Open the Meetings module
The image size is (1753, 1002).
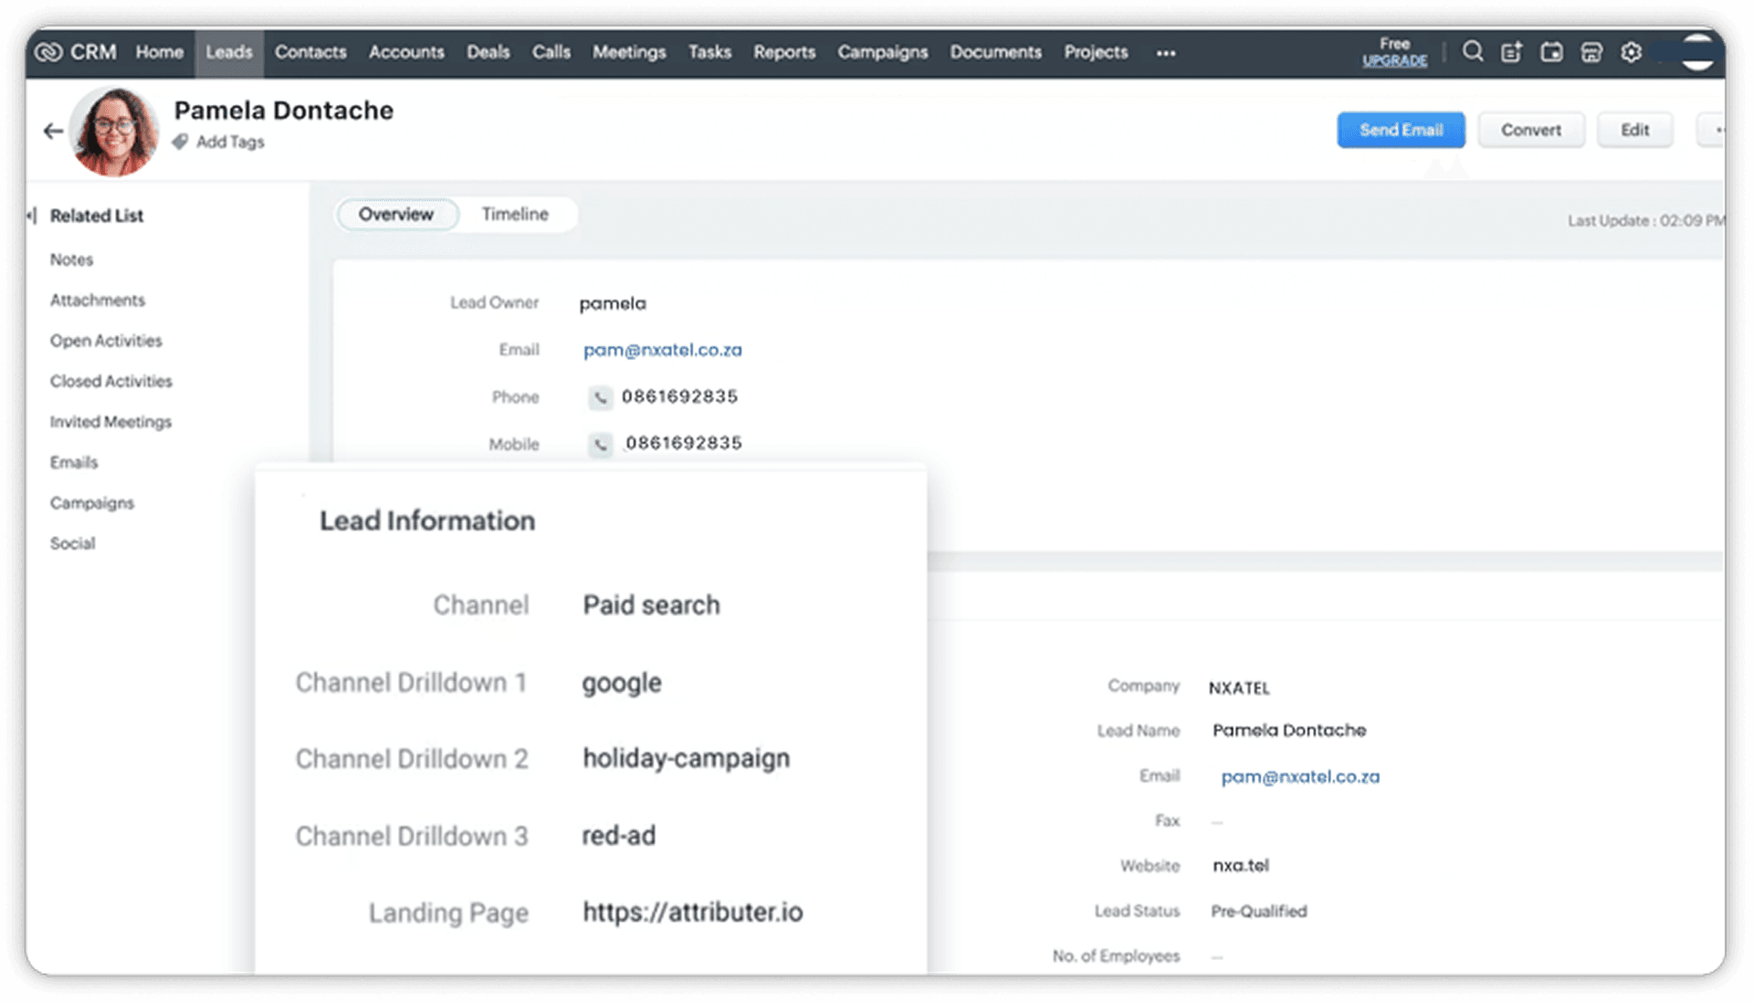[629, 52]
